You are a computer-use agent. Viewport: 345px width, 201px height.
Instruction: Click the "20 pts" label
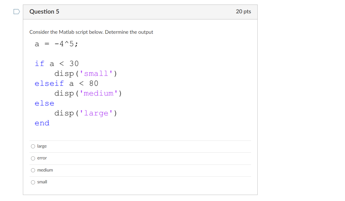(243, 11)
